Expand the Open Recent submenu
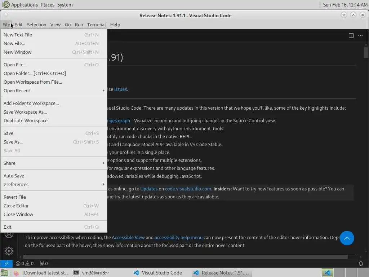The image size is (369, 277). pyautogui.click(x=54, y=91)
